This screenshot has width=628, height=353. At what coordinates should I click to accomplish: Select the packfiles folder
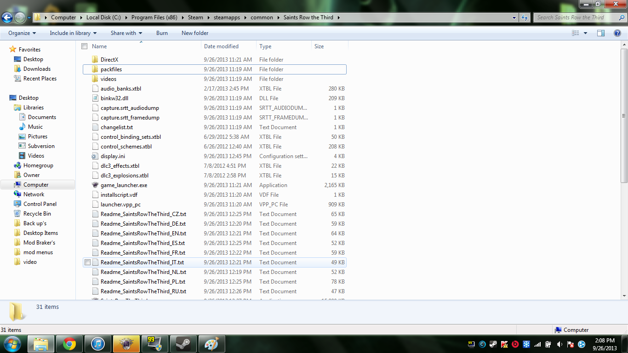pyautogui.click(x=215, y=69)
